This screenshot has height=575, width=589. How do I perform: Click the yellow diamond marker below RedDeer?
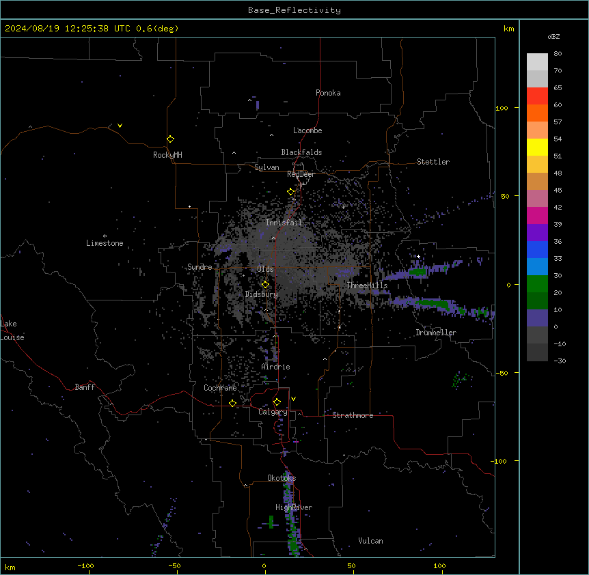pos(291,192)
